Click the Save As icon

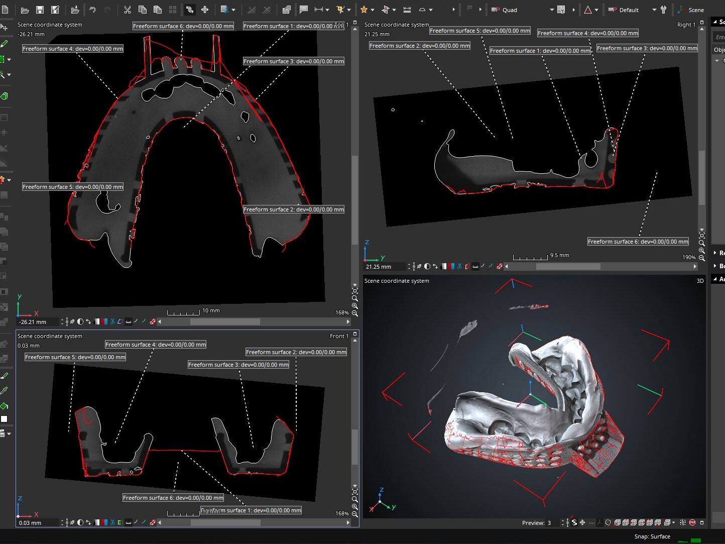click(x=55, y=10)
